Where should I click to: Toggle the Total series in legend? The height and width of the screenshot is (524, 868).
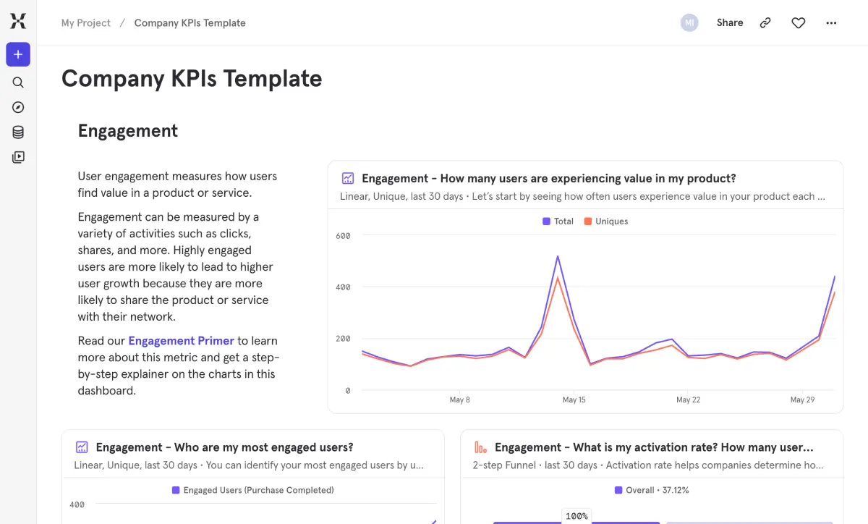558,221
